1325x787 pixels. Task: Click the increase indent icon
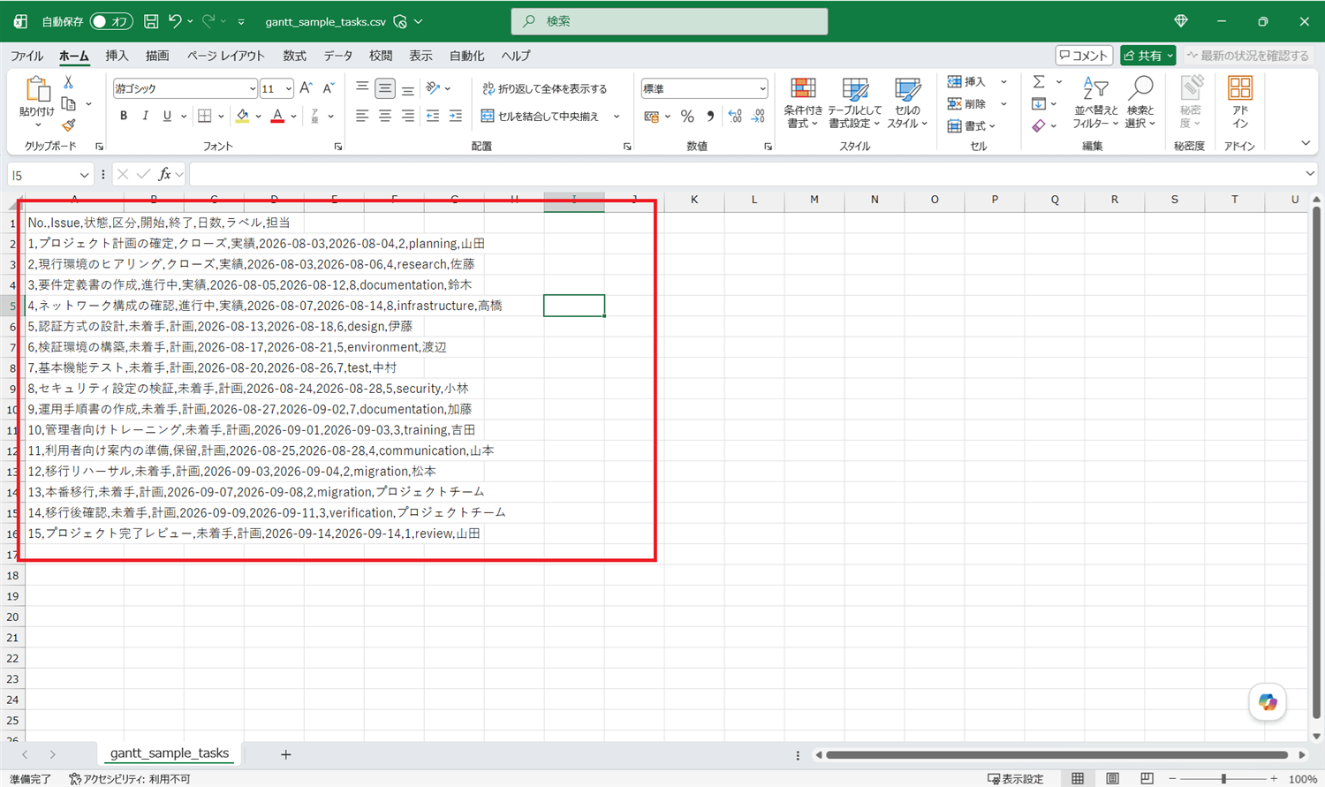coord(455,116)
